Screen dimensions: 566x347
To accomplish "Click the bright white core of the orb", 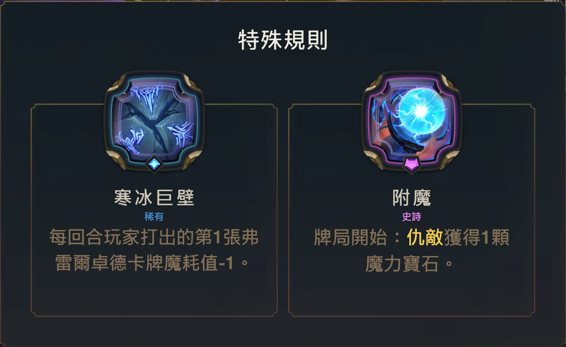I will (420, 110).
